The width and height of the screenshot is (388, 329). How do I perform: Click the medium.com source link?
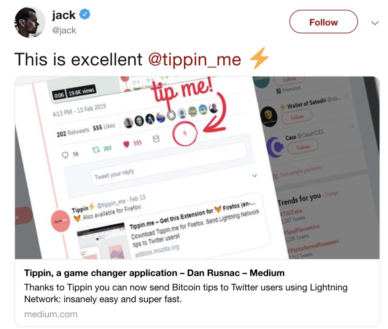pyautogui.click(x=51, y=314)
